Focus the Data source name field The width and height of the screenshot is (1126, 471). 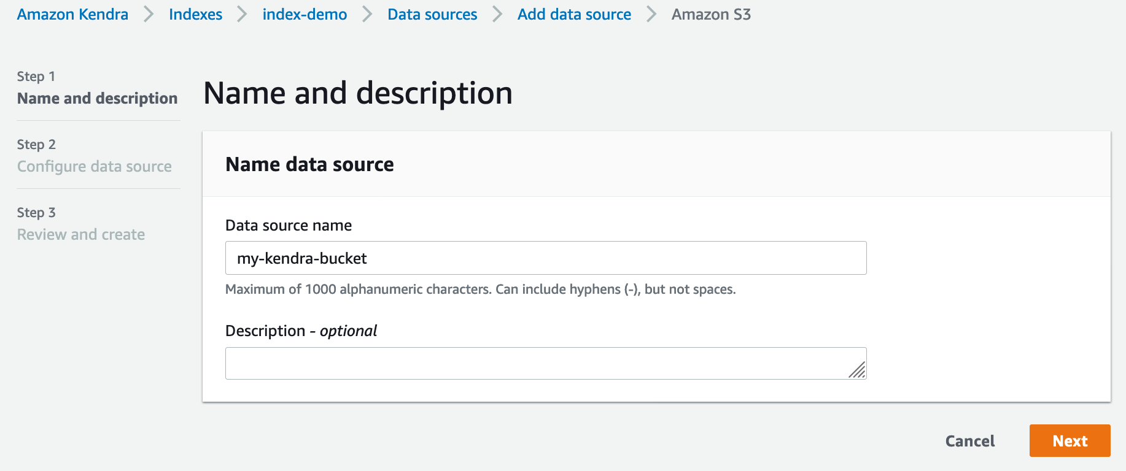545,258
